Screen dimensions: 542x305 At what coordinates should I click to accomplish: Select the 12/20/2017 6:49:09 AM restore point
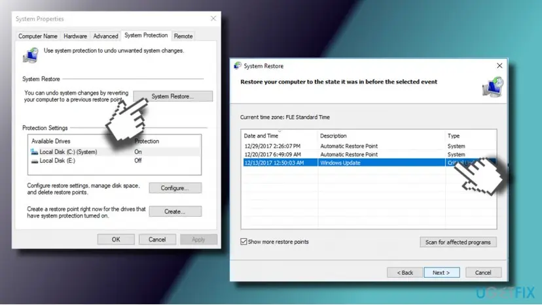(x=369, y=155)
